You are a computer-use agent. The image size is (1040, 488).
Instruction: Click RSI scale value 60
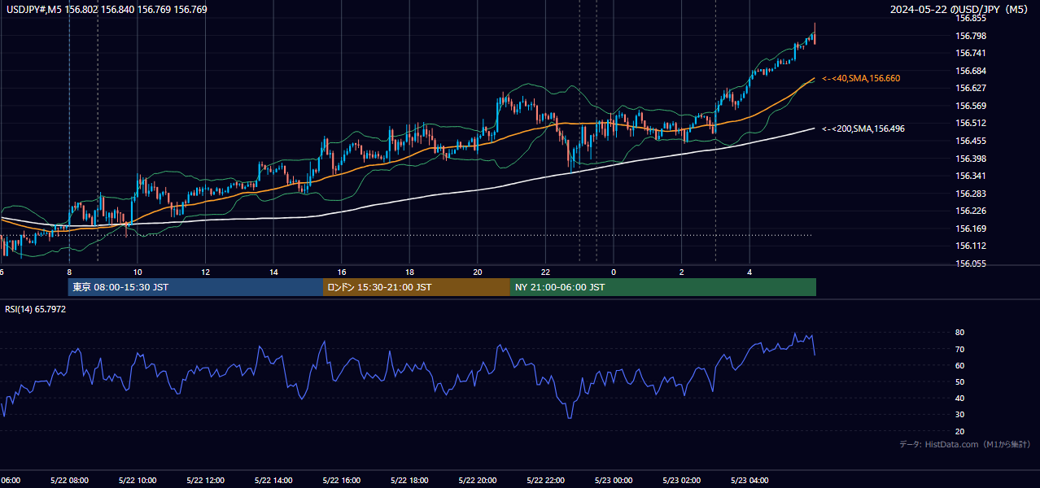pyautogui.click(x=960, y=365)
